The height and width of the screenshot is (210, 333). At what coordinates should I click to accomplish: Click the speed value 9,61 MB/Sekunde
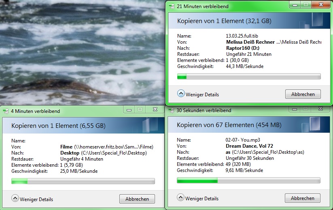[x=244, y=170]
